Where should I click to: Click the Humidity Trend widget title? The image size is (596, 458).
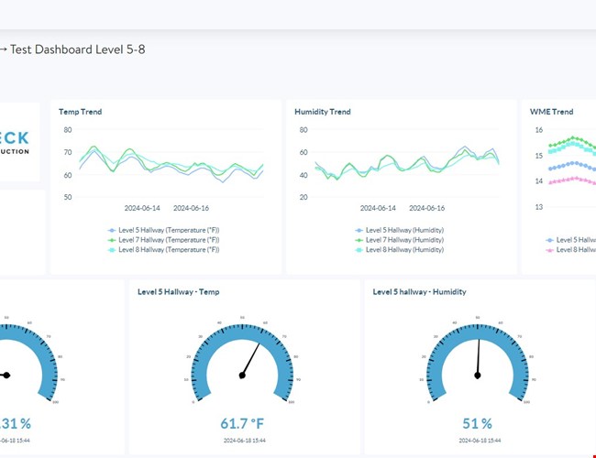[x=323, y=112]
